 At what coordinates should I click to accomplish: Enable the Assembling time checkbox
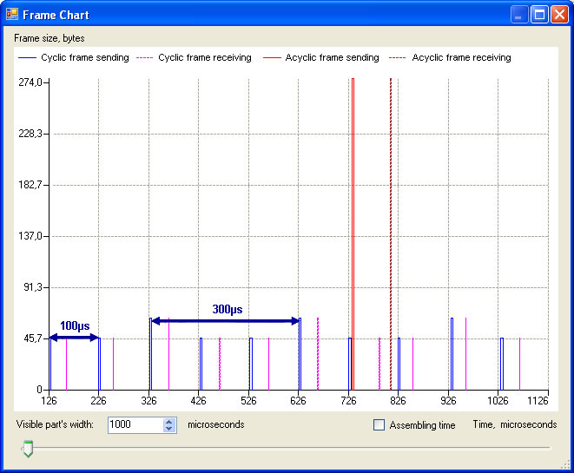coord(379,425)
